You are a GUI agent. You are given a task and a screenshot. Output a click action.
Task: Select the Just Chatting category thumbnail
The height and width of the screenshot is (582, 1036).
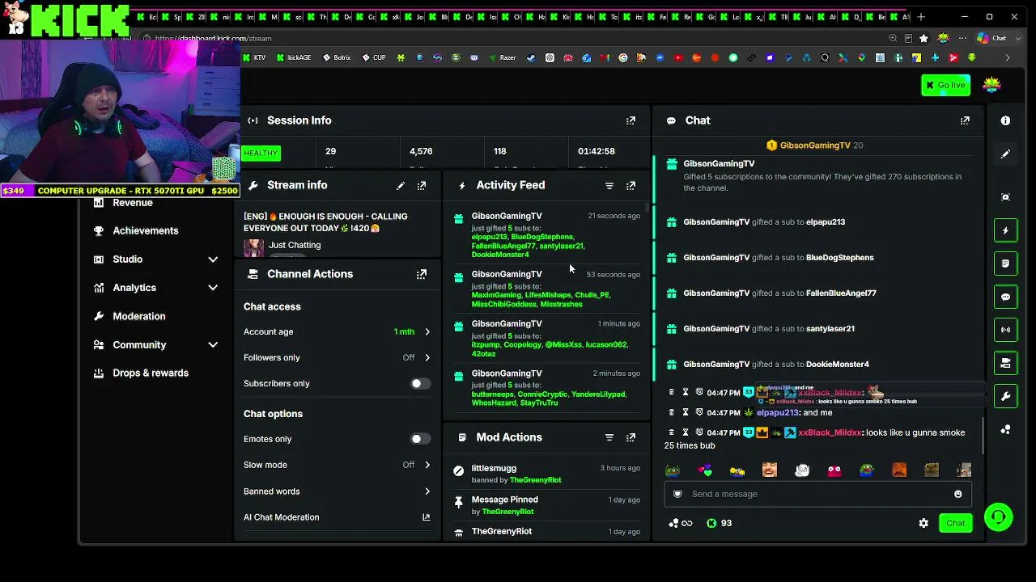[253, 247]
